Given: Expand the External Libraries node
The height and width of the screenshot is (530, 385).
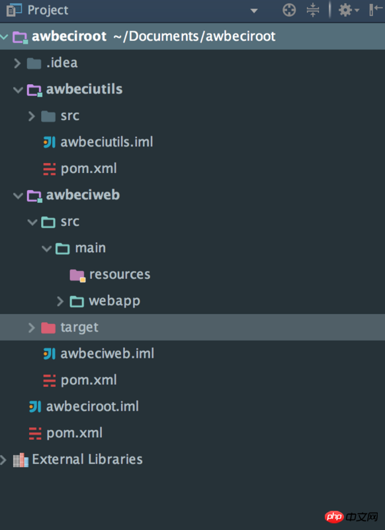Looking at the screenshot, I should point(3,460).
